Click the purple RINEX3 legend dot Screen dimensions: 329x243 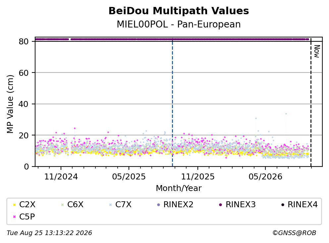coord(221,205)
